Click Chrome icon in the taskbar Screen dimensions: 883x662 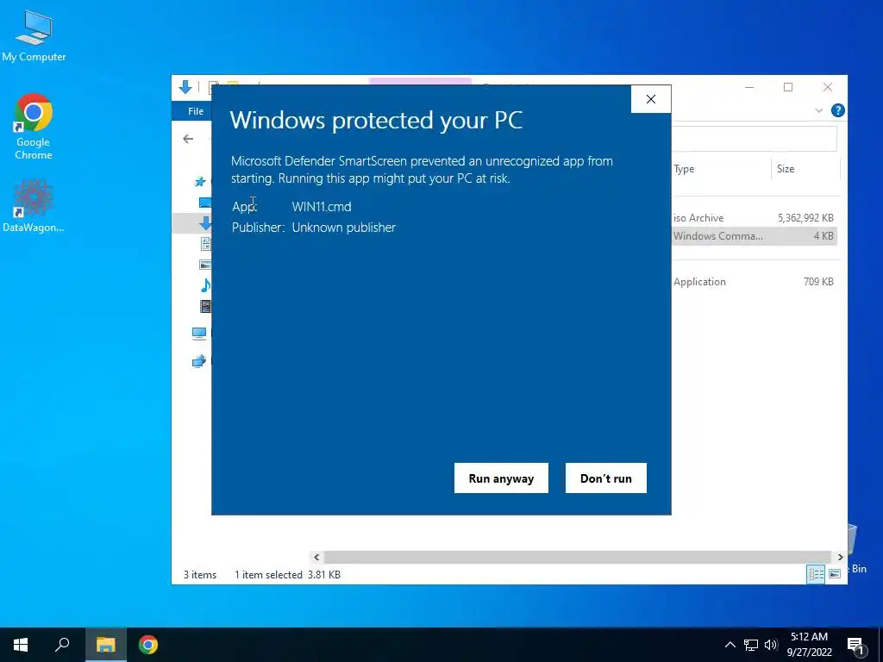click(148, 645)
